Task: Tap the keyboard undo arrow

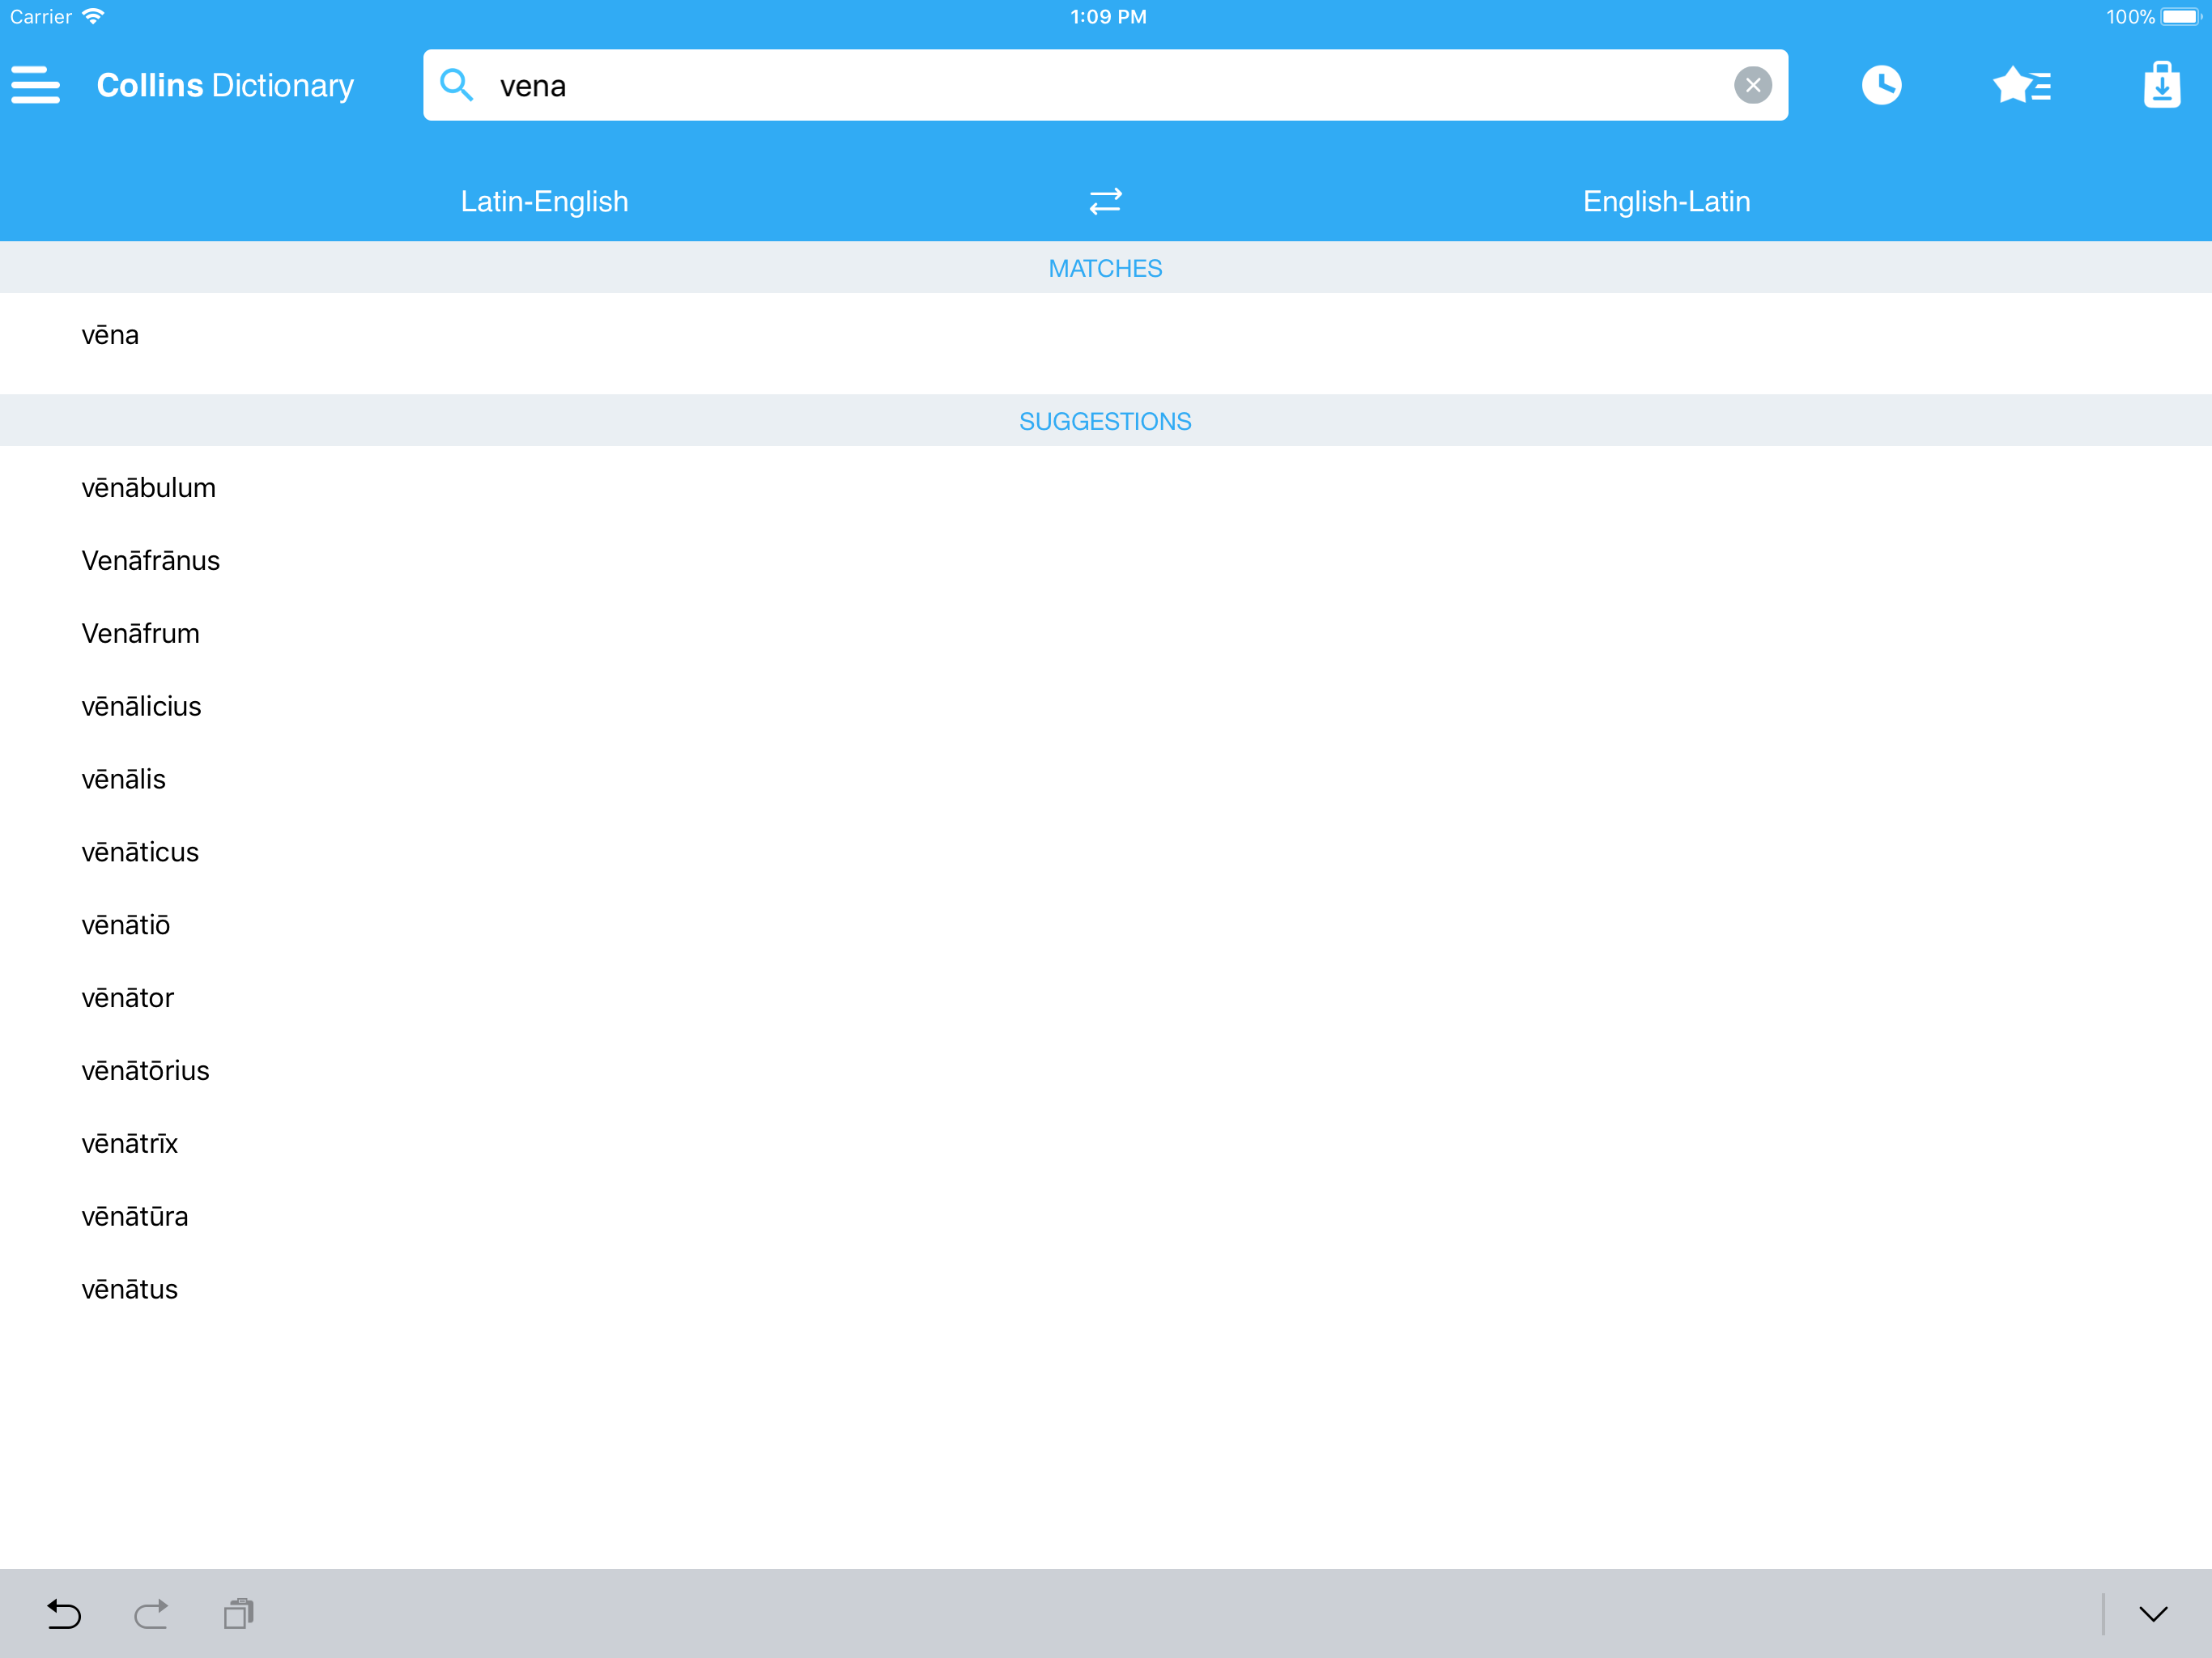Action: tap(64, 1613)
